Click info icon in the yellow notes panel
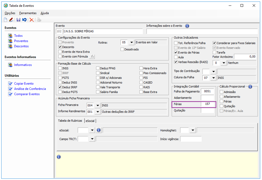Image resolution: width=262 pixels, height=180 pixels. tap(59, 157)
